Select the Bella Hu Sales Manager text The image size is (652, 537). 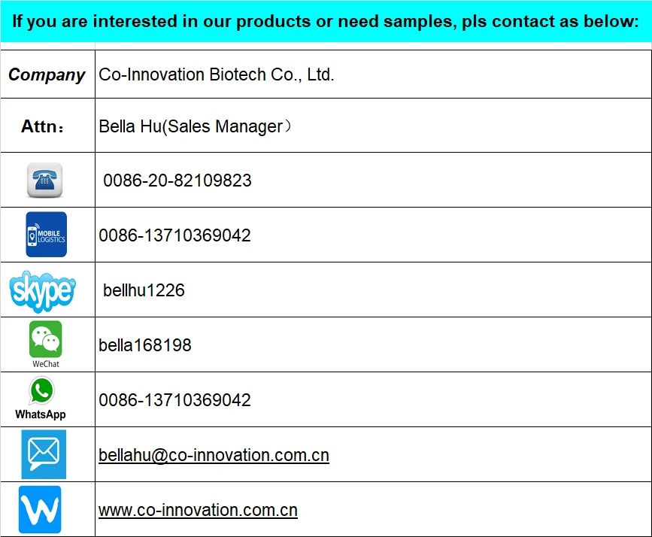tap(195, 126)
